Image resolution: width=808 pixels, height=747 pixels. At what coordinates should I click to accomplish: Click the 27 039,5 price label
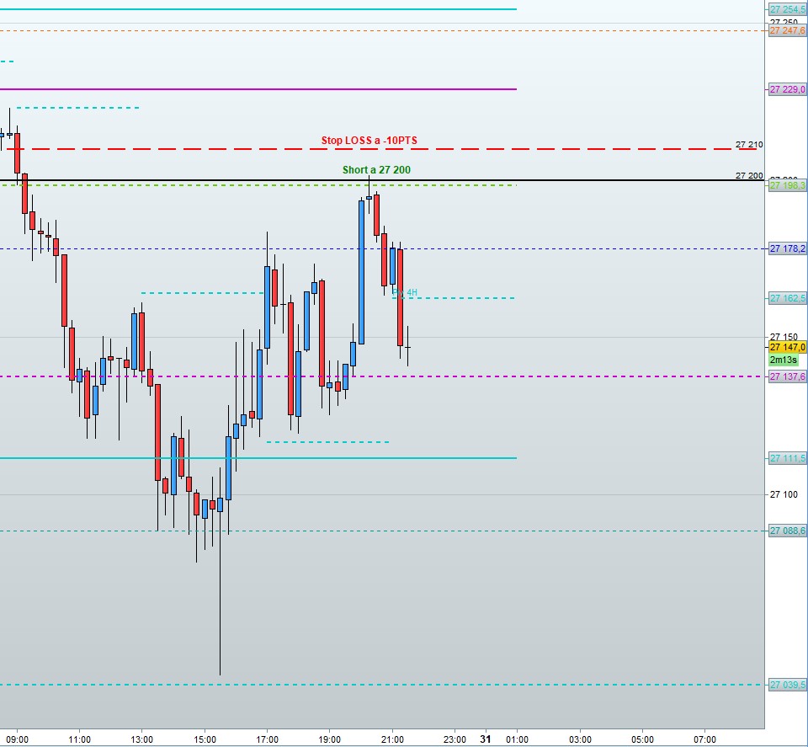788,686
